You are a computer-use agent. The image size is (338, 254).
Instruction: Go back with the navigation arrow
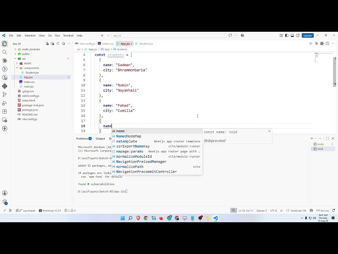pyautogui.click(x=102, y=35)
